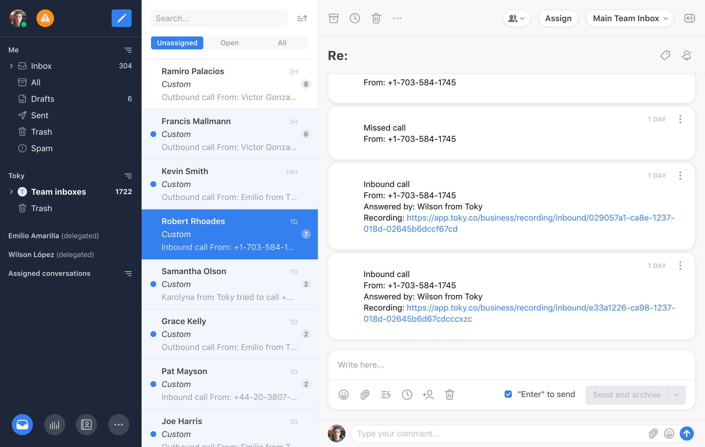Click the compose/pencil icon to write

(122, 18)
